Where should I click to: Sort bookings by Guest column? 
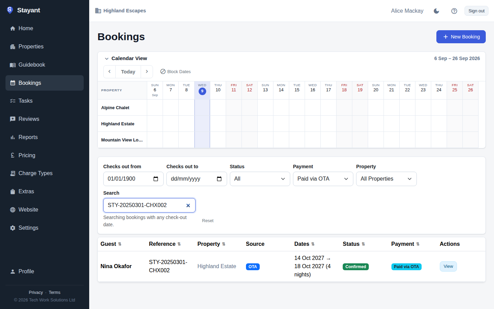(111, 244)
